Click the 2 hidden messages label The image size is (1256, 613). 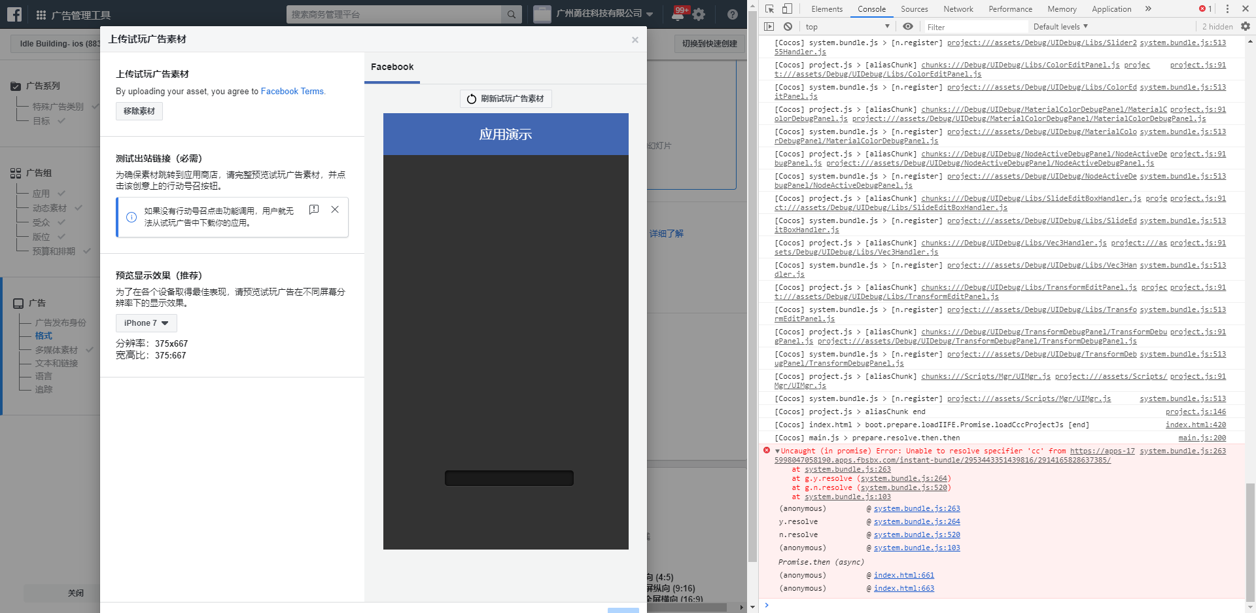tap(1217, 27)
